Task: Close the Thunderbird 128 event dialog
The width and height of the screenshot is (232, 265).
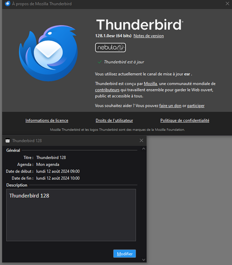Action: pos(142,141)
